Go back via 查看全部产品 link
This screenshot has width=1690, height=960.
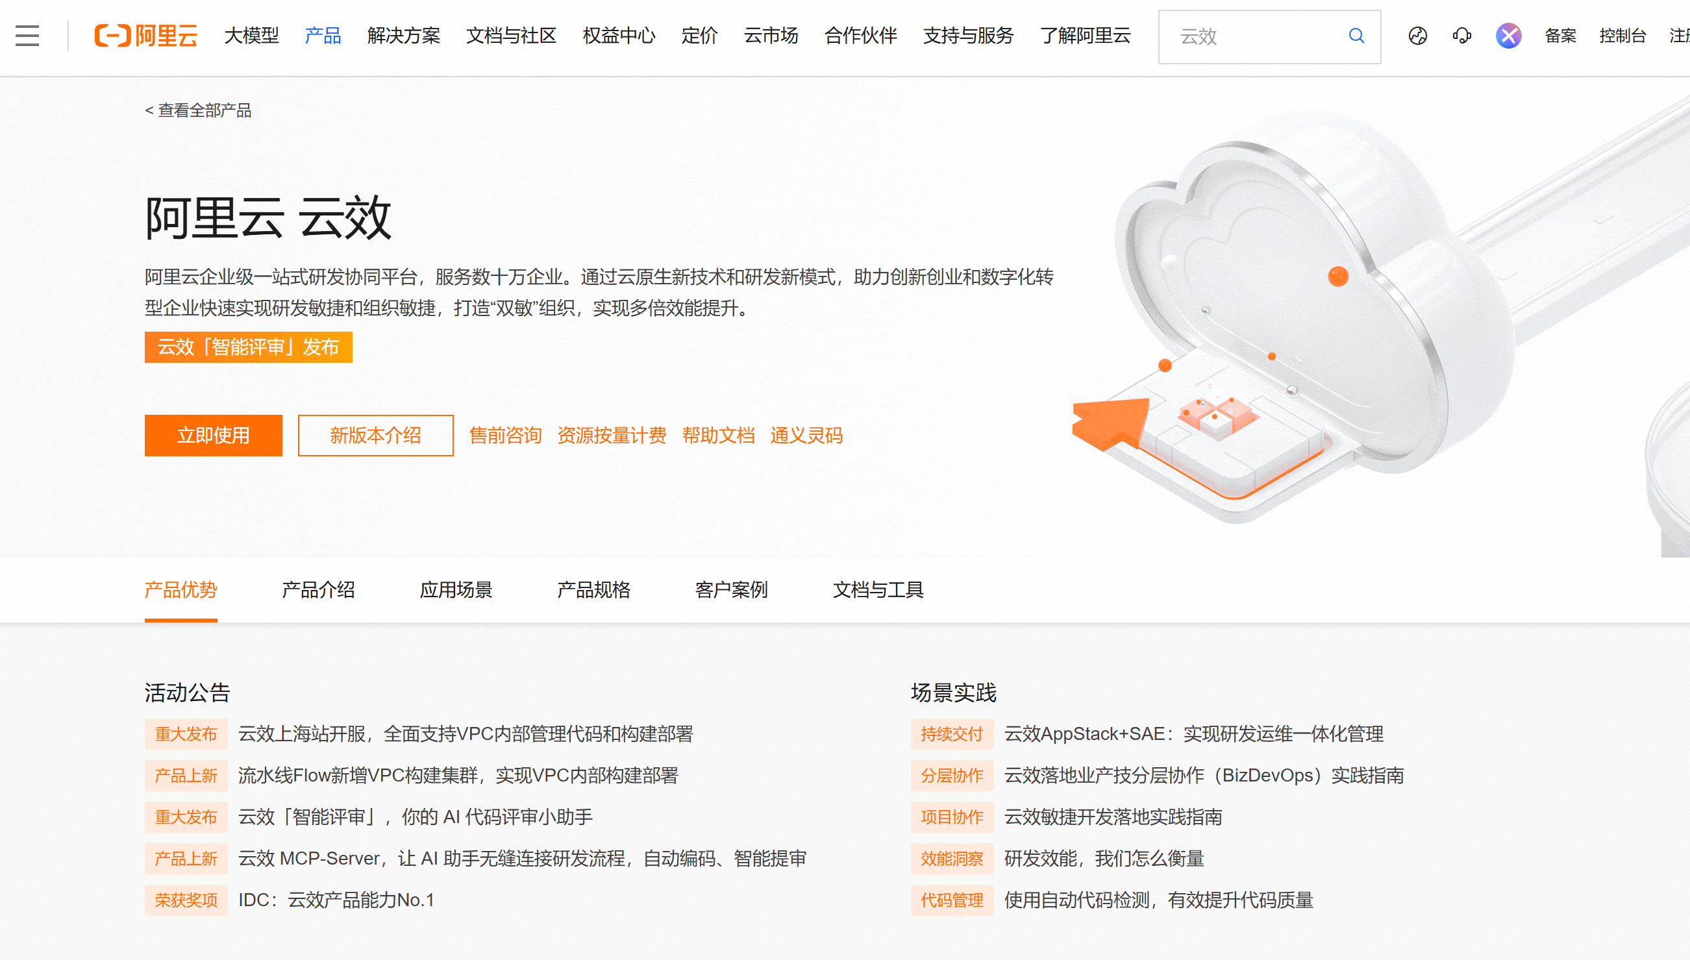tap(199, 110)
